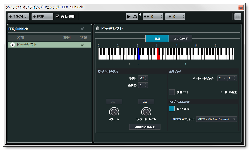Click the + プラグイン button
The width and height of the screenshot is (252, 153).
(x=18, y=16)
